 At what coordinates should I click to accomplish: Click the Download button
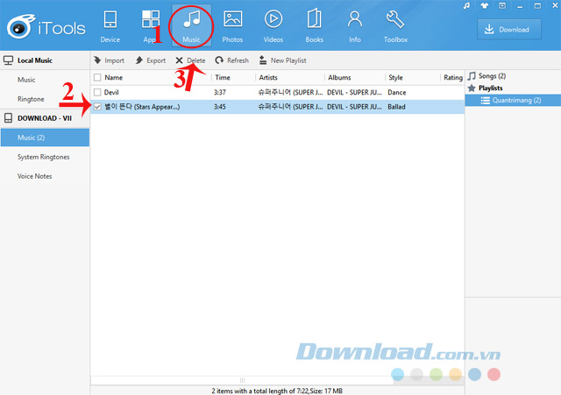tap(508, 29)
